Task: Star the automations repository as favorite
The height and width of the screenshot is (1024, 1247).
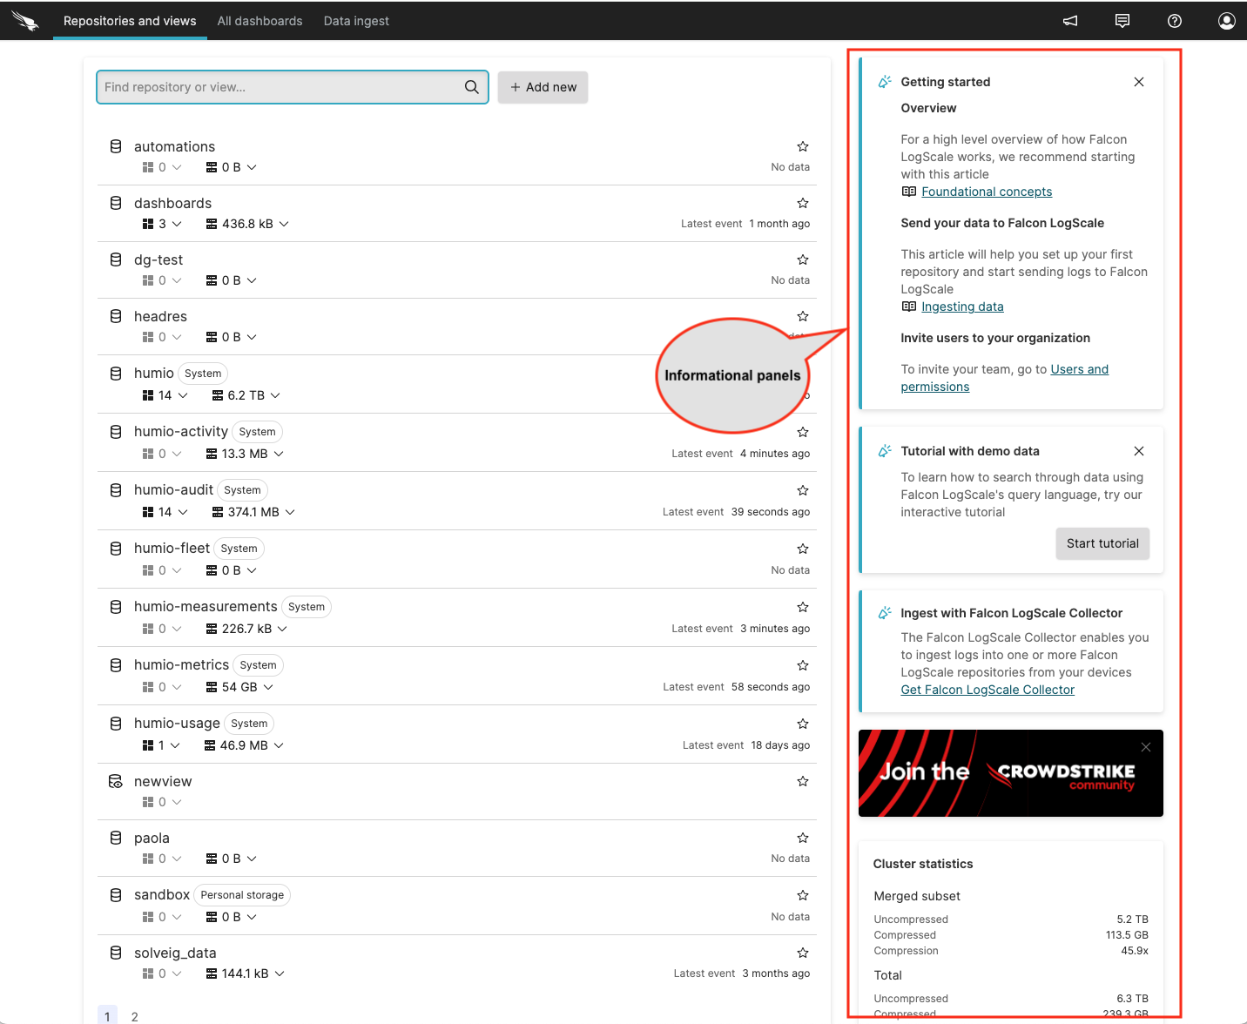Action: coord(803,146)
